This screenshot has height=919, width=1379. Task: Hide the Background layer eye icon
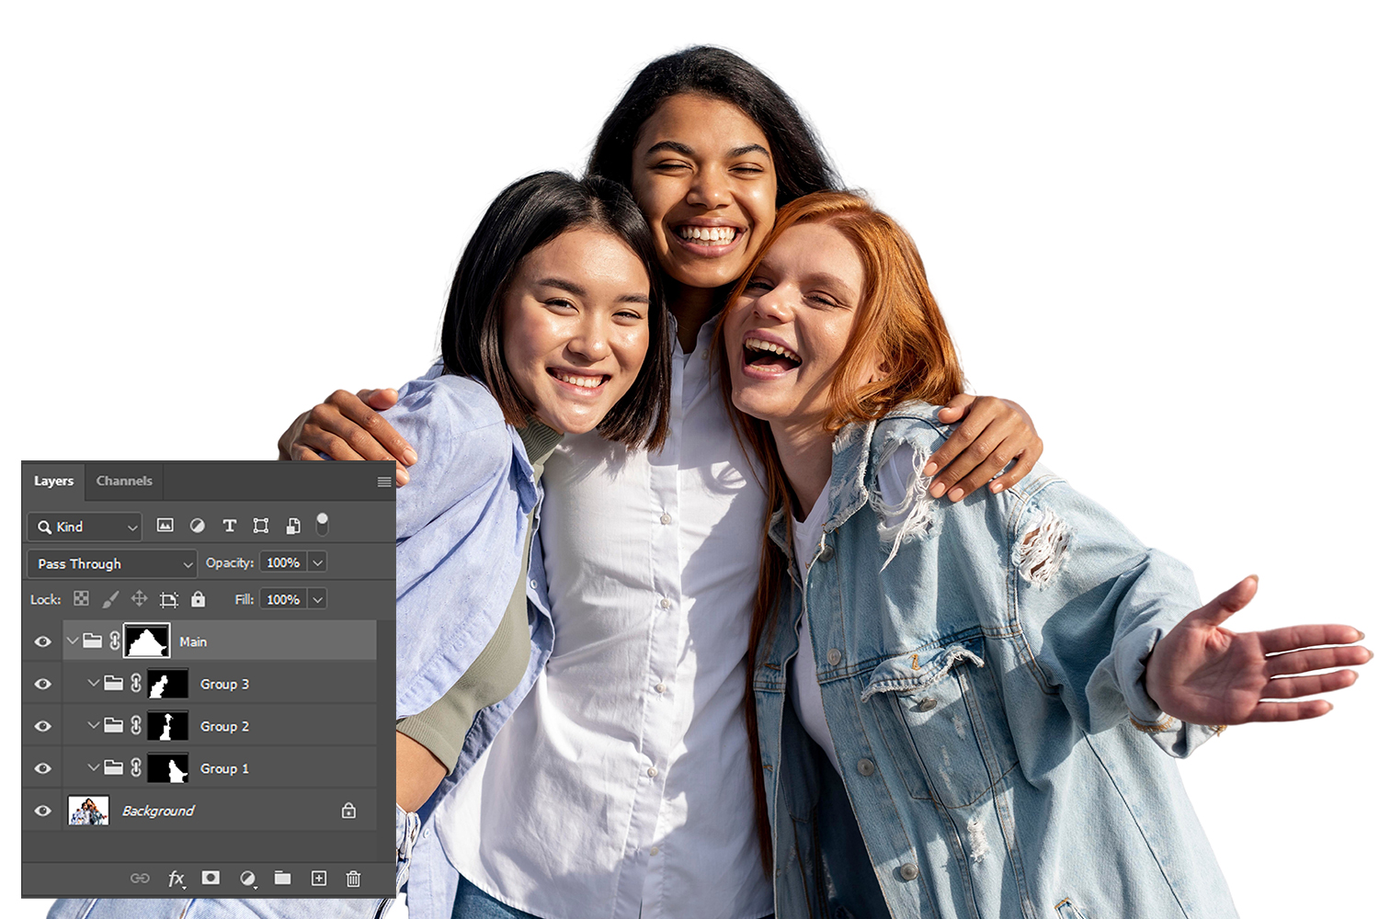pos(42,811)
